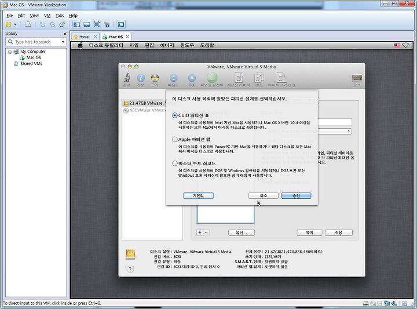Image resolution: width=417 pixels, height=309 pixels.
Task: Close the Mac OS tab
Action: [x=127, y=37]
